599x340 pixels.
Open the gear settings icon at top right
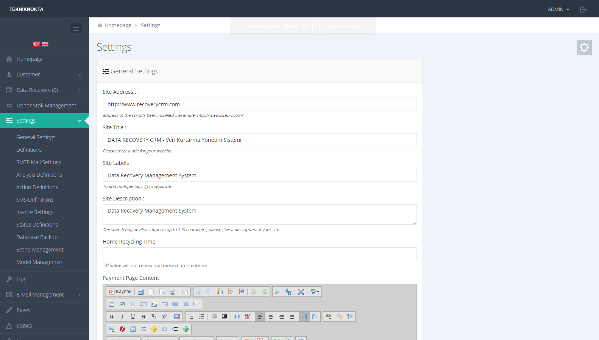[x=584, y=47]
